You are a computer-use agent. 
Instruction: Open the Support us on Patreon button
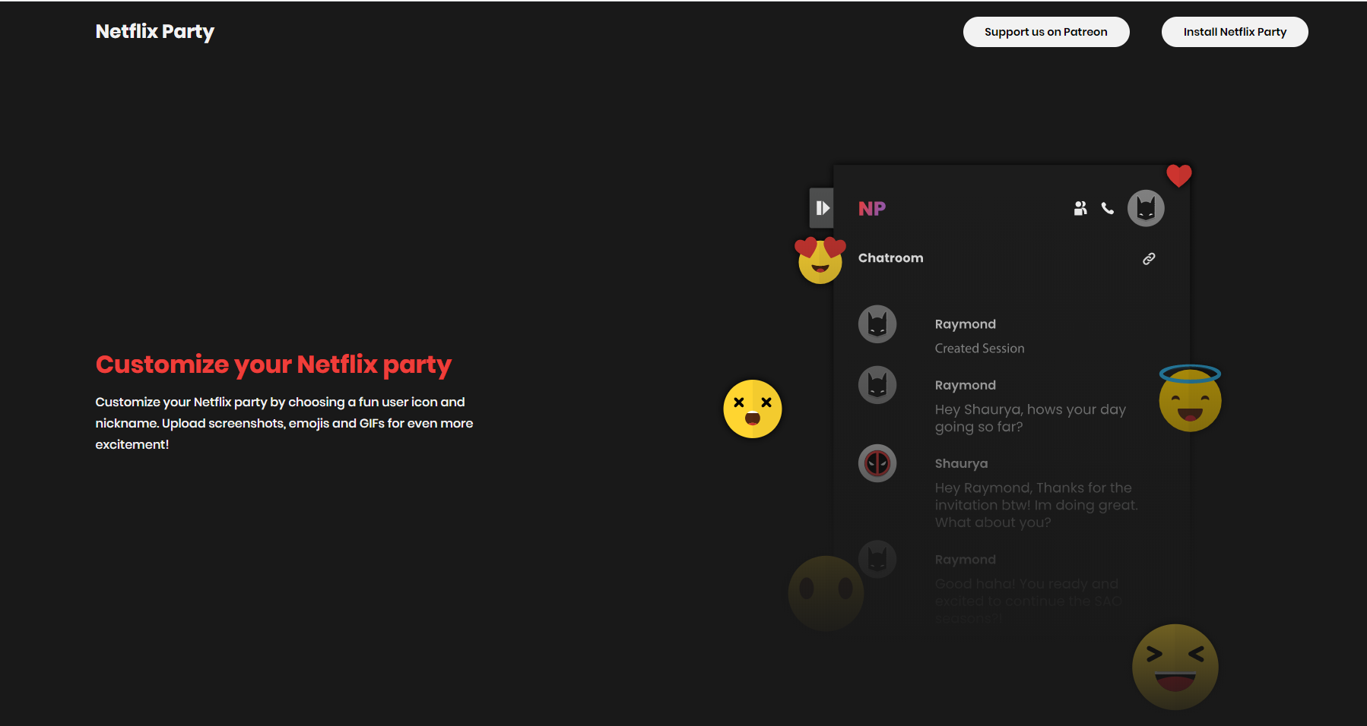coord(1046,32)
